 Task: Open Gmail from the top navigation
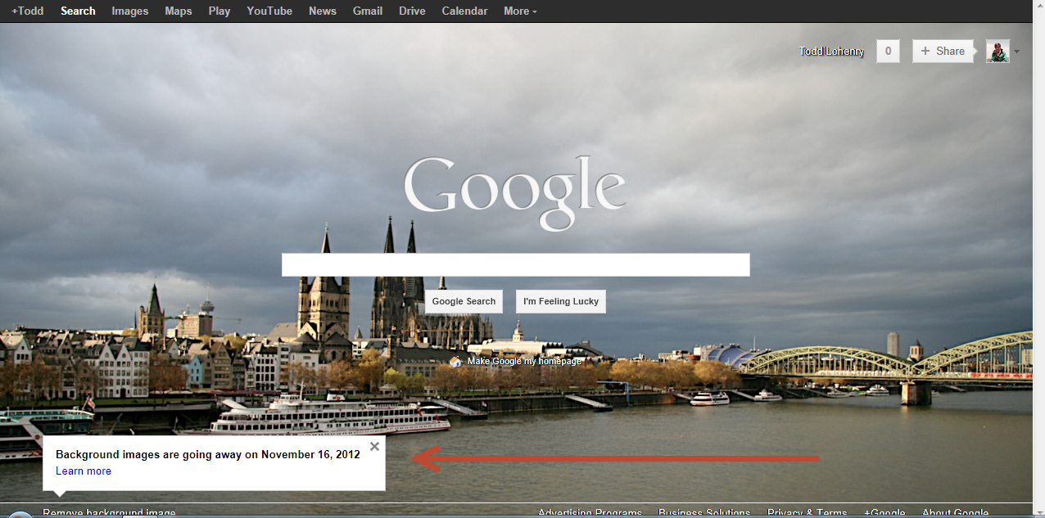click(x=368, y=11)
